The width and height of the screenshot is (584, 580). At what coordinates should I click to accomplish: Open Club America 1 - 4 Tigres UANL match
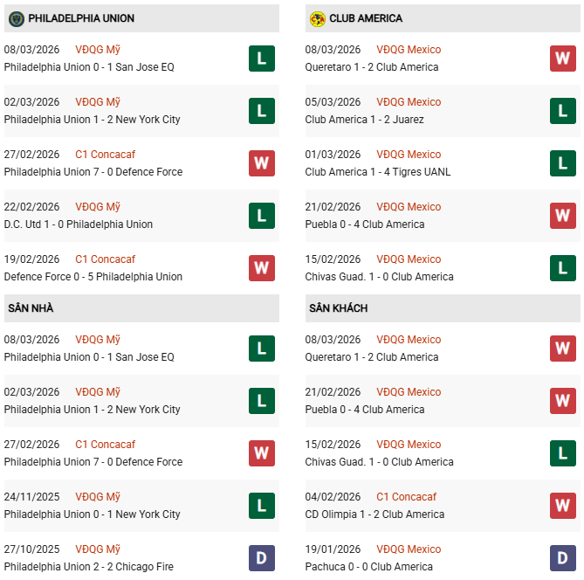[x=378, y=172]
